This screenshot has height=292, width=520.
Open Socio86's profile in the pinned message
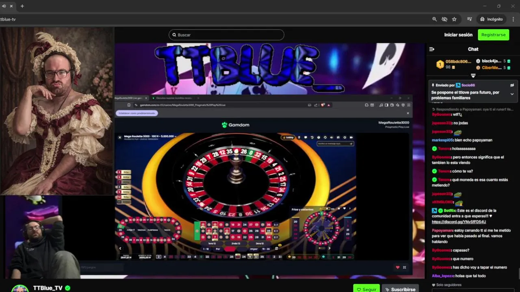coord(468,85)
